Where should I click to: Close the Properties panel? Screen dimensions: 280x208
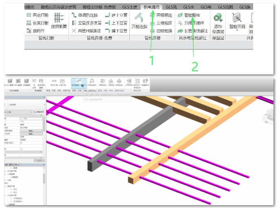(44, 97)
